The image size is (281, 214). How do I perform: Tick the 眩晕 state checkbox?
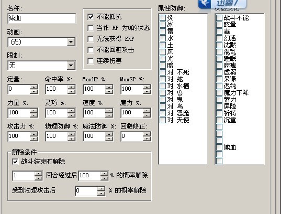click(x=219, y=25)
